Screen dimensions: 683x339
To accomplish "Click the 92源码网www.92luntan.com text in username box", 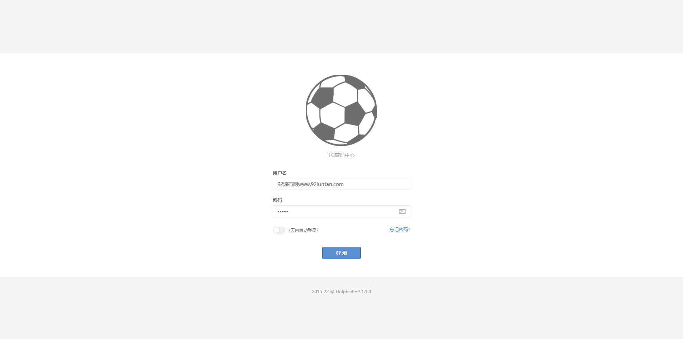I will click(x=311, y=184).
